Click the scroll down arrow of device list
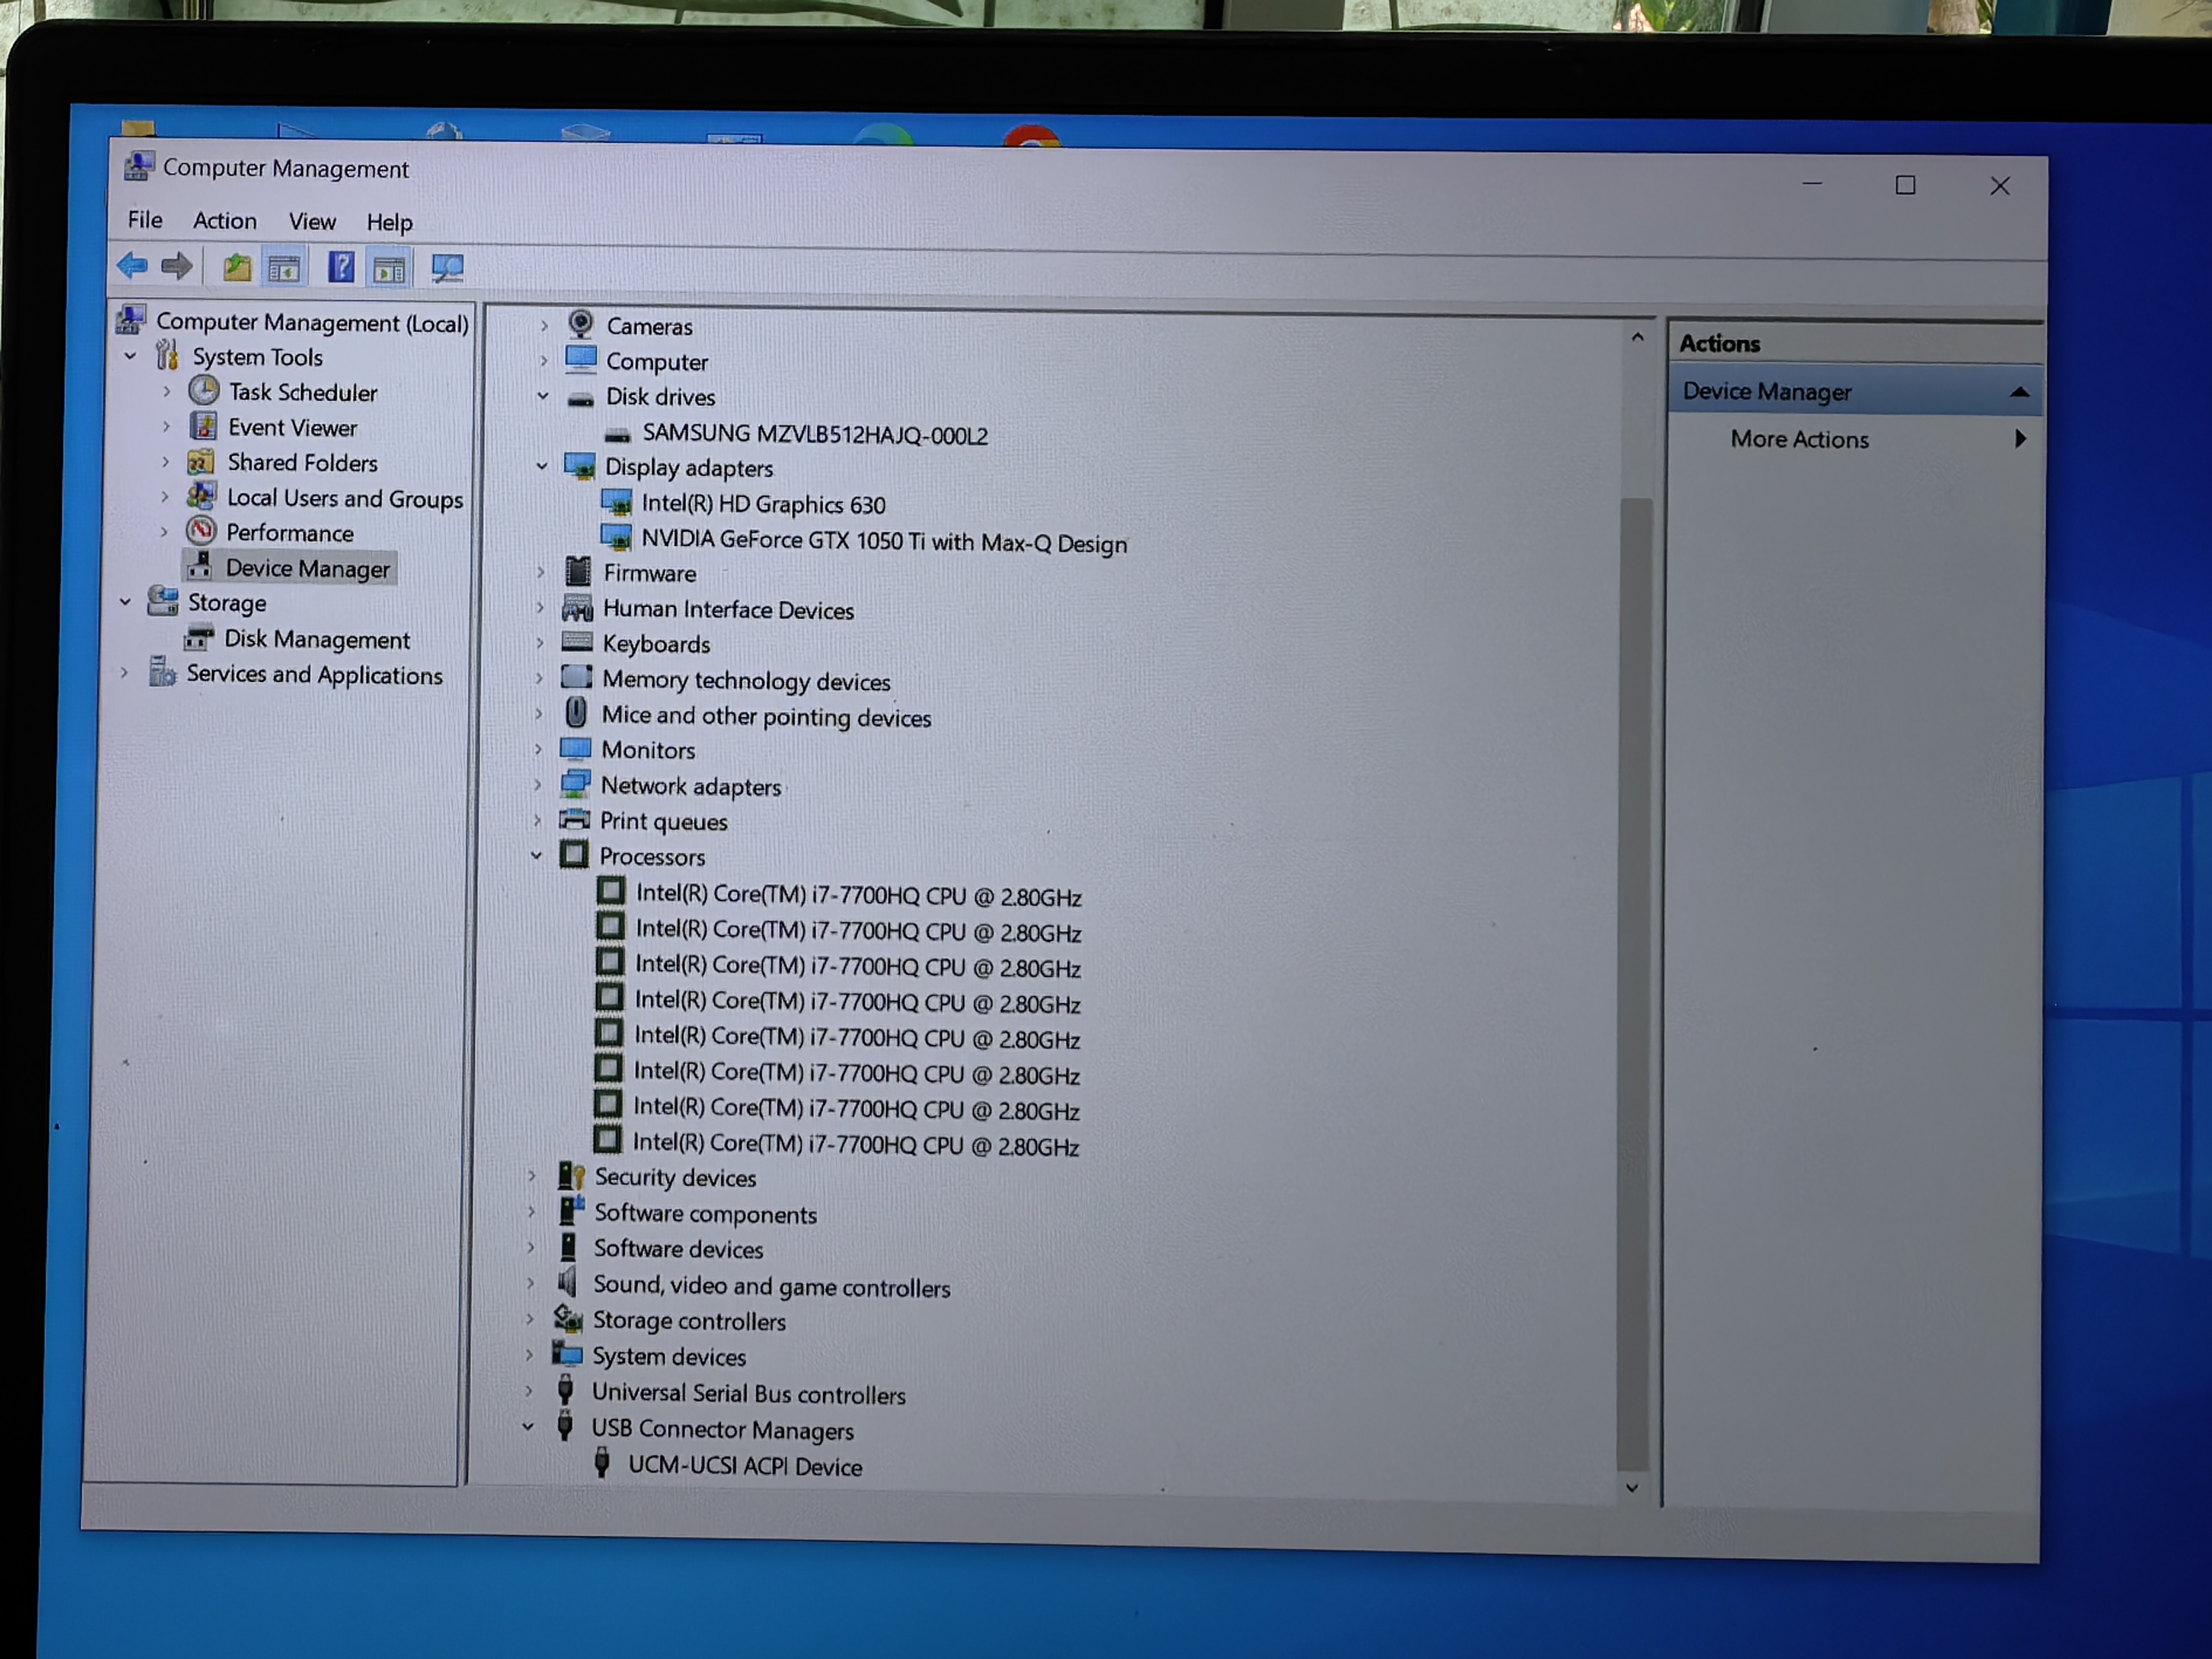This screenshot has width=2212, height=1659. point(1631,1488)
